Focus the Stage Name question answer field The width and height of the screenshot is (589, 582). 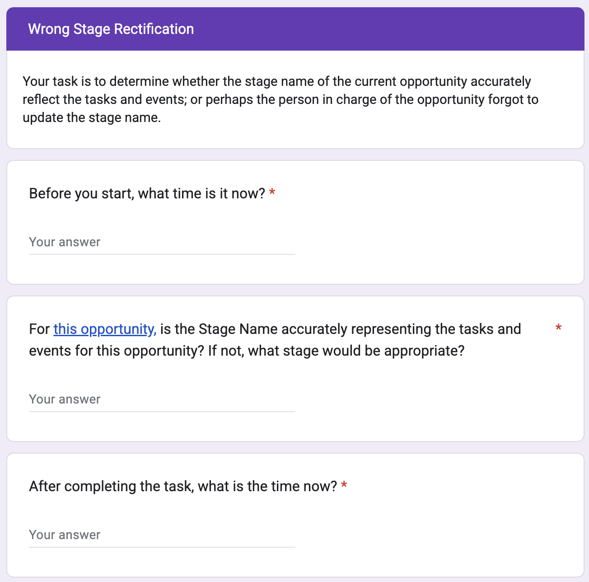click(x=162, y=399)
